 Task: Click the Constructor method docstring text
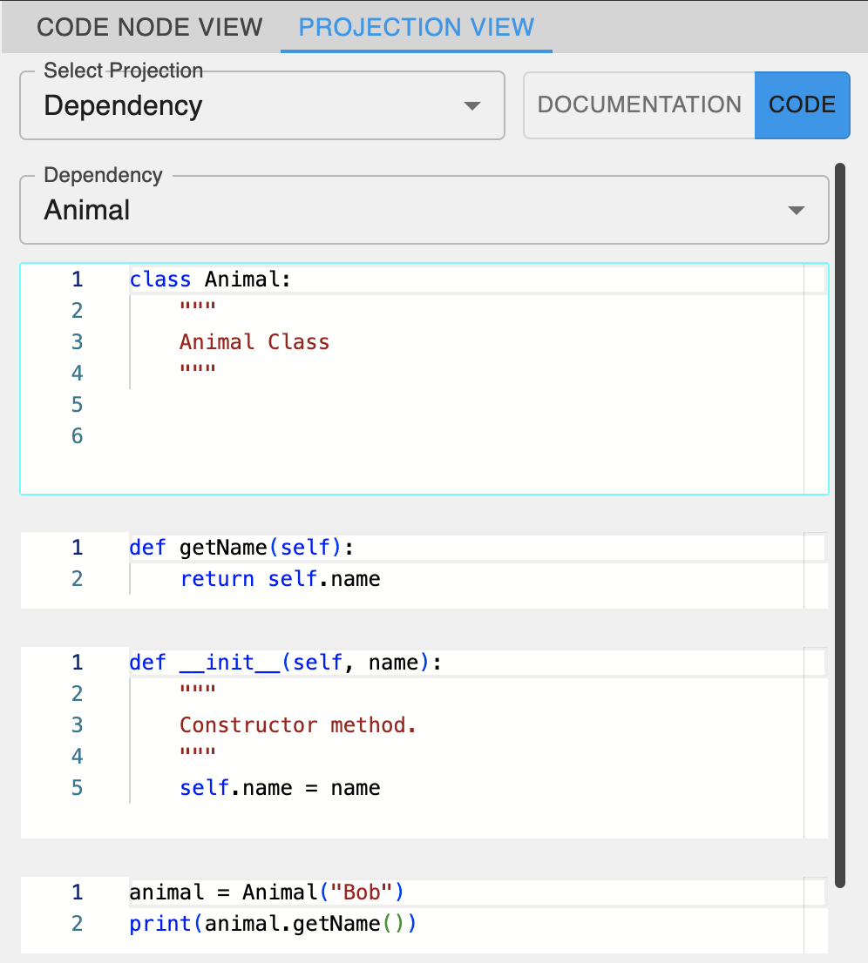coord(298,725)
